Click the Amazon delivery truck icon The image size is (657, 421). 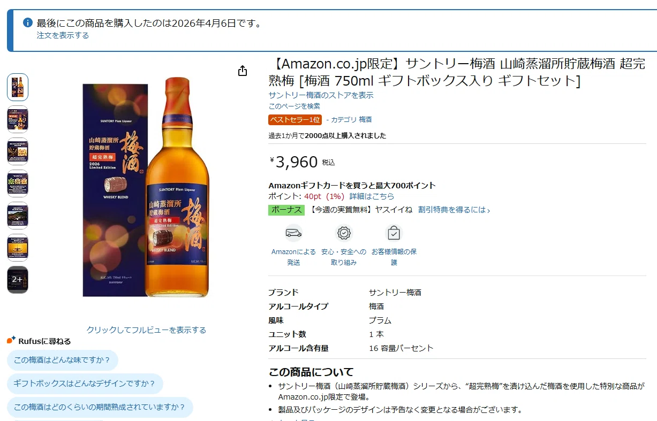[293, 233]
